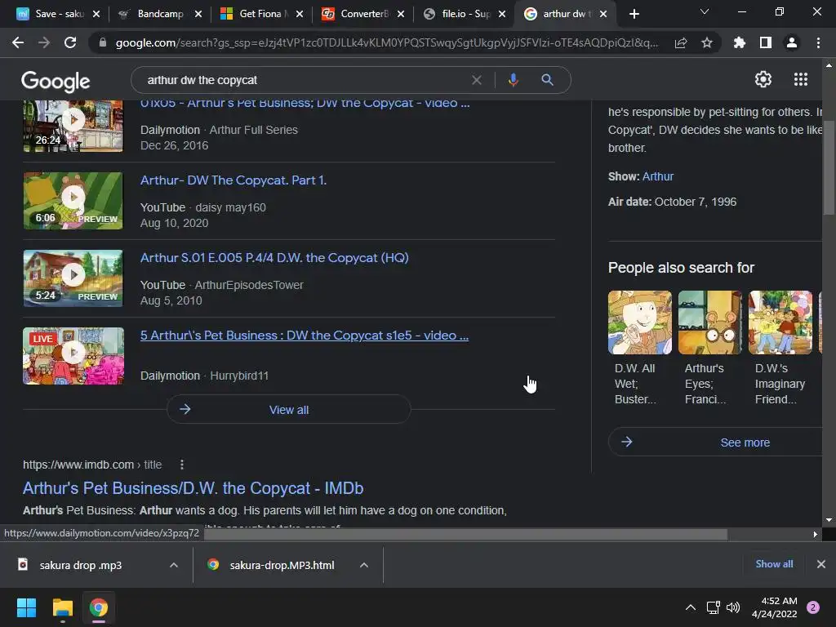Viewport: 836px width, 627px height.
Task: Click the address bar URL
Action: click(386, 42)
